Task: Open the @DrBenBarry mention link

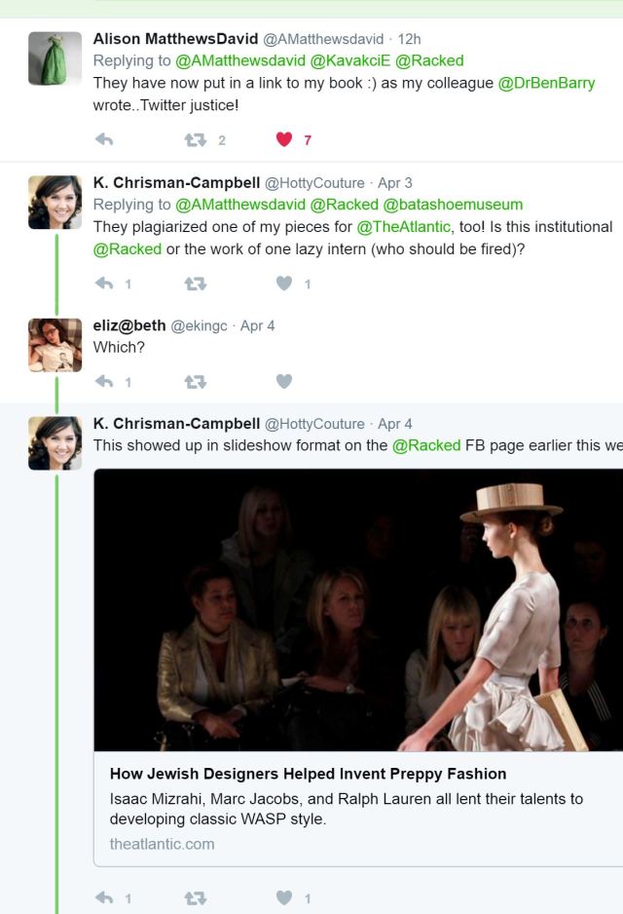Action: [546, 83]
